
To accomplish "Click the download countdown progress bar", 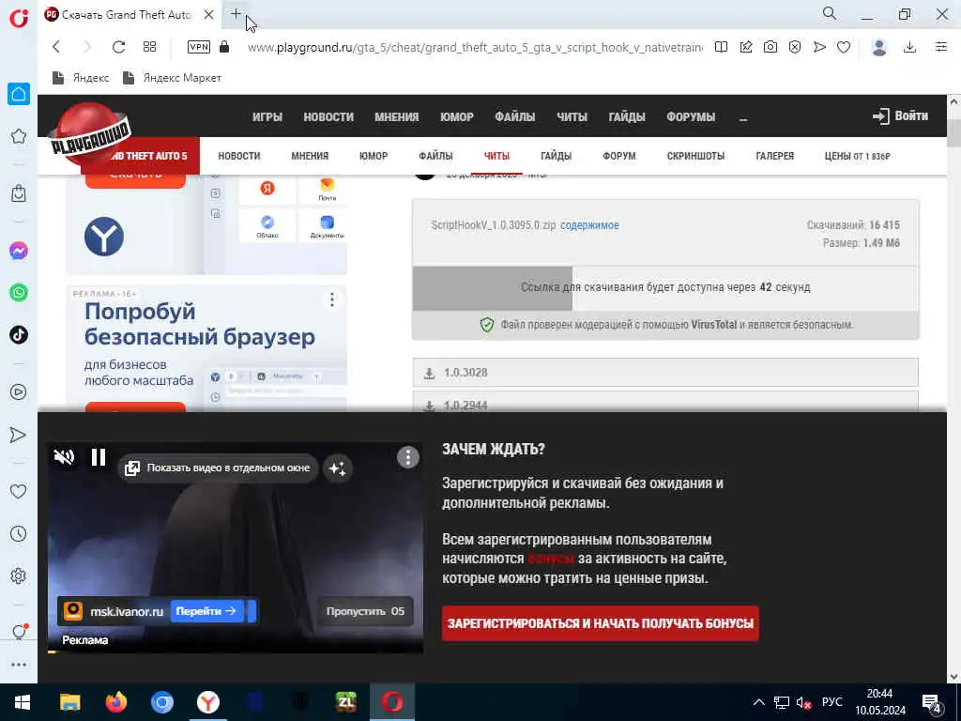I will (x=665, y=287).
